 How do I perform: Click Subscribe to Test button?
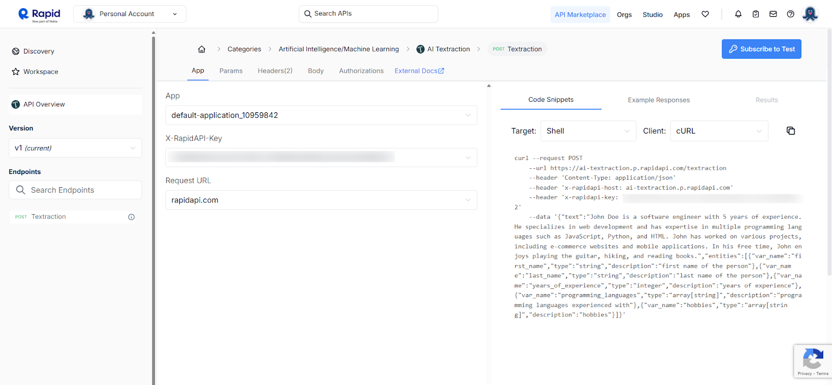pos(761,49)
